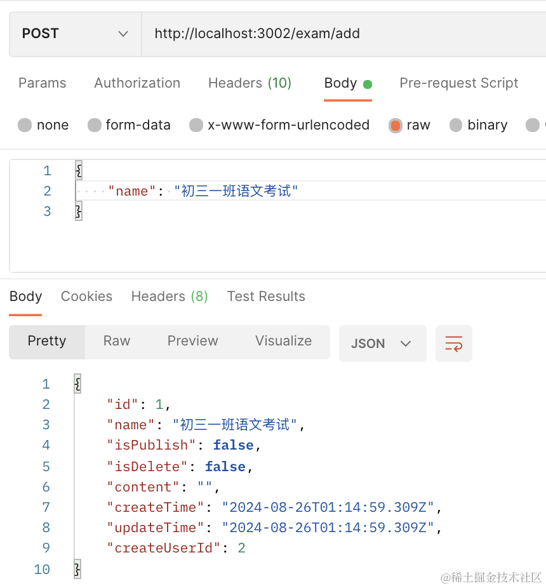Click the name line in request body editor
This screenshot has width=546, height=588.
(x=235, y=191)
